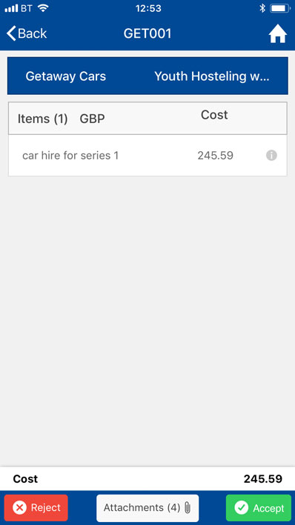This screenshot has width=295, height=525.
Task: Tap the Bluetooth status icon
Action: click(262, 8)
